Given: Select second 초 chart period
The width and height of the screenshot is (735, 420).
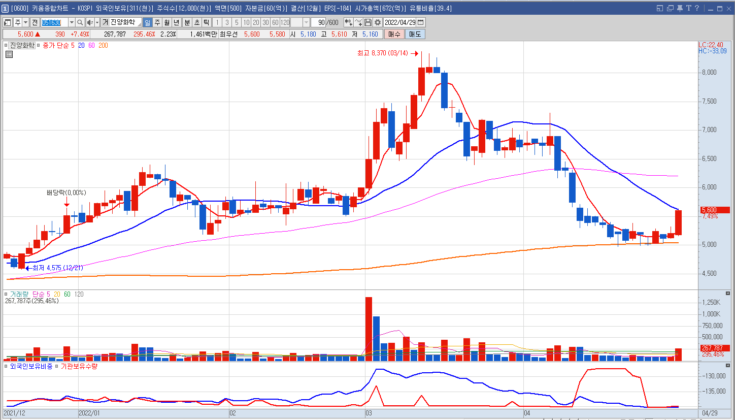Looking at the screenshot, I should click(x=196, y=22).
